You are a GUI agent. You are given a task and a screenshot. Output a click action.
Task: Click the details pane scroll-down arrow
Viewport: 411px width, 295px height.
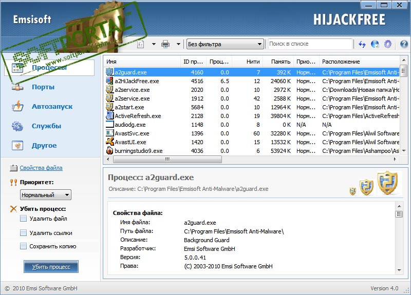coord(399,270)
